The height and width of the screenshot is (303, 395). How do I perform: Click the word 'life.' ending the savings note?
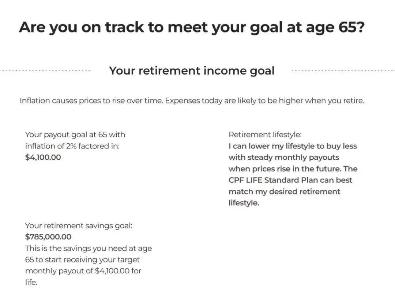coord(31,283)
